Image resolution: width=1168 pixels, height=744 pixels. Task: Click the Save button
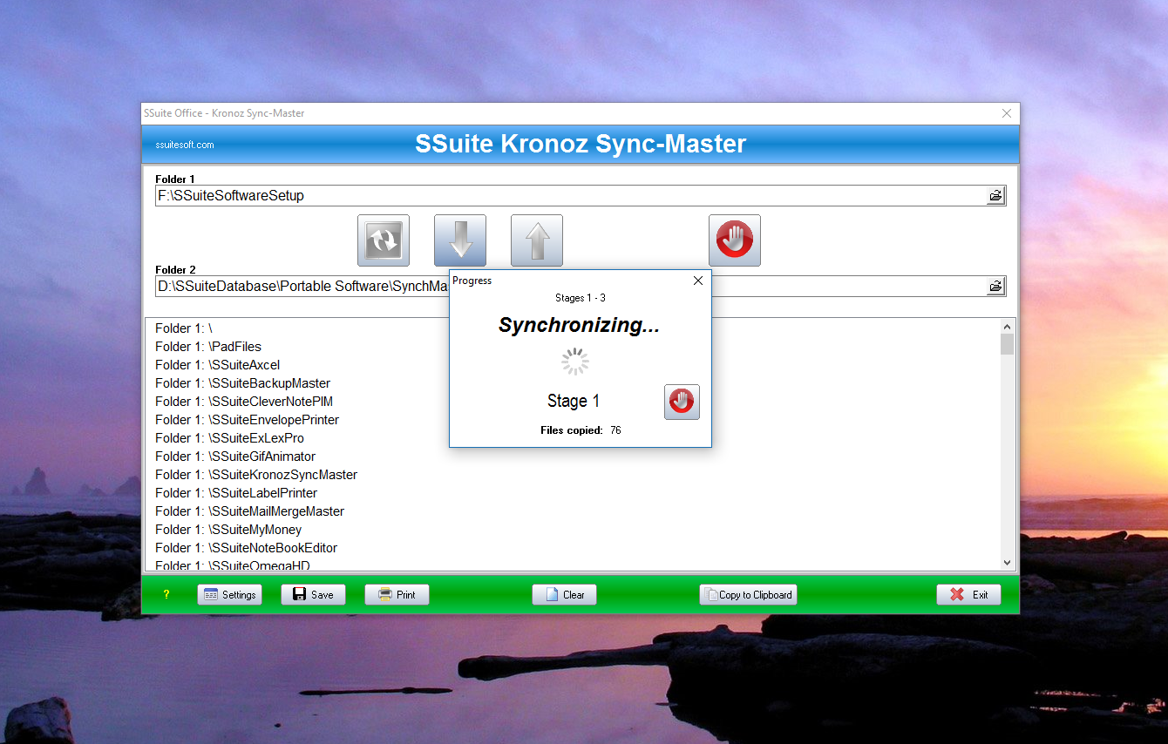(x=313, y=595)
